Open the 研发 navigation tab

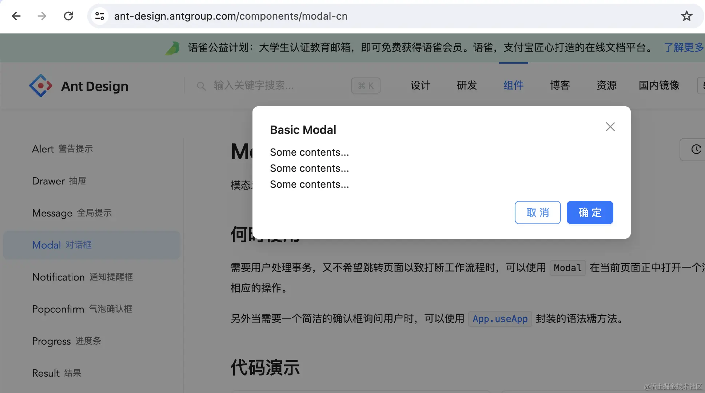click(x=467, y=86)
